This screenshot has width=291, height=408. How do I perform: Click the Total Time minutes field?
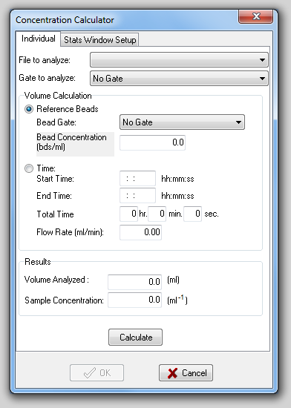pos(157,214)
